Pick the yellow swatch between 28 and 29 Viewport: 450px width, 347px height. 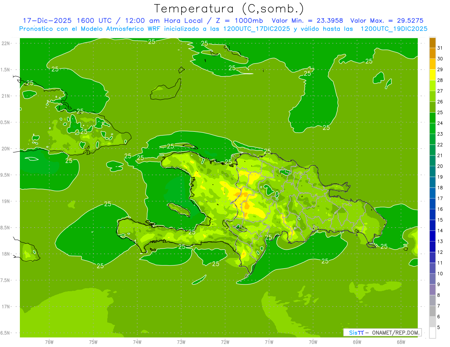point(432,75)
